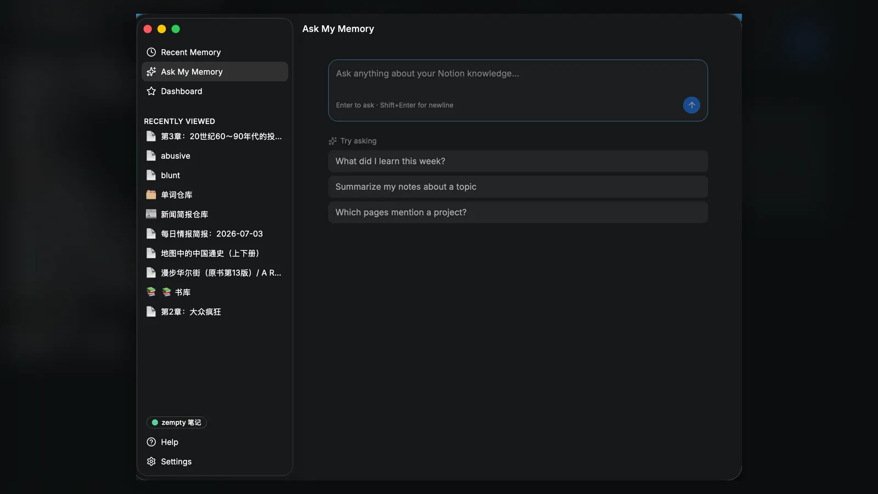Open "漫步华尔街（原书第13版）" page
The width and height of the screenshot is (878, 494).
215,273
